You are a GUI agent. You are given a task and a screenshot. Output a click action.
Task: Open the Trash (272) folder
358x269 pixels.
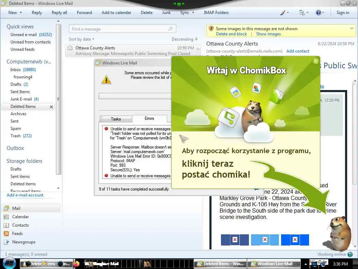21,136
